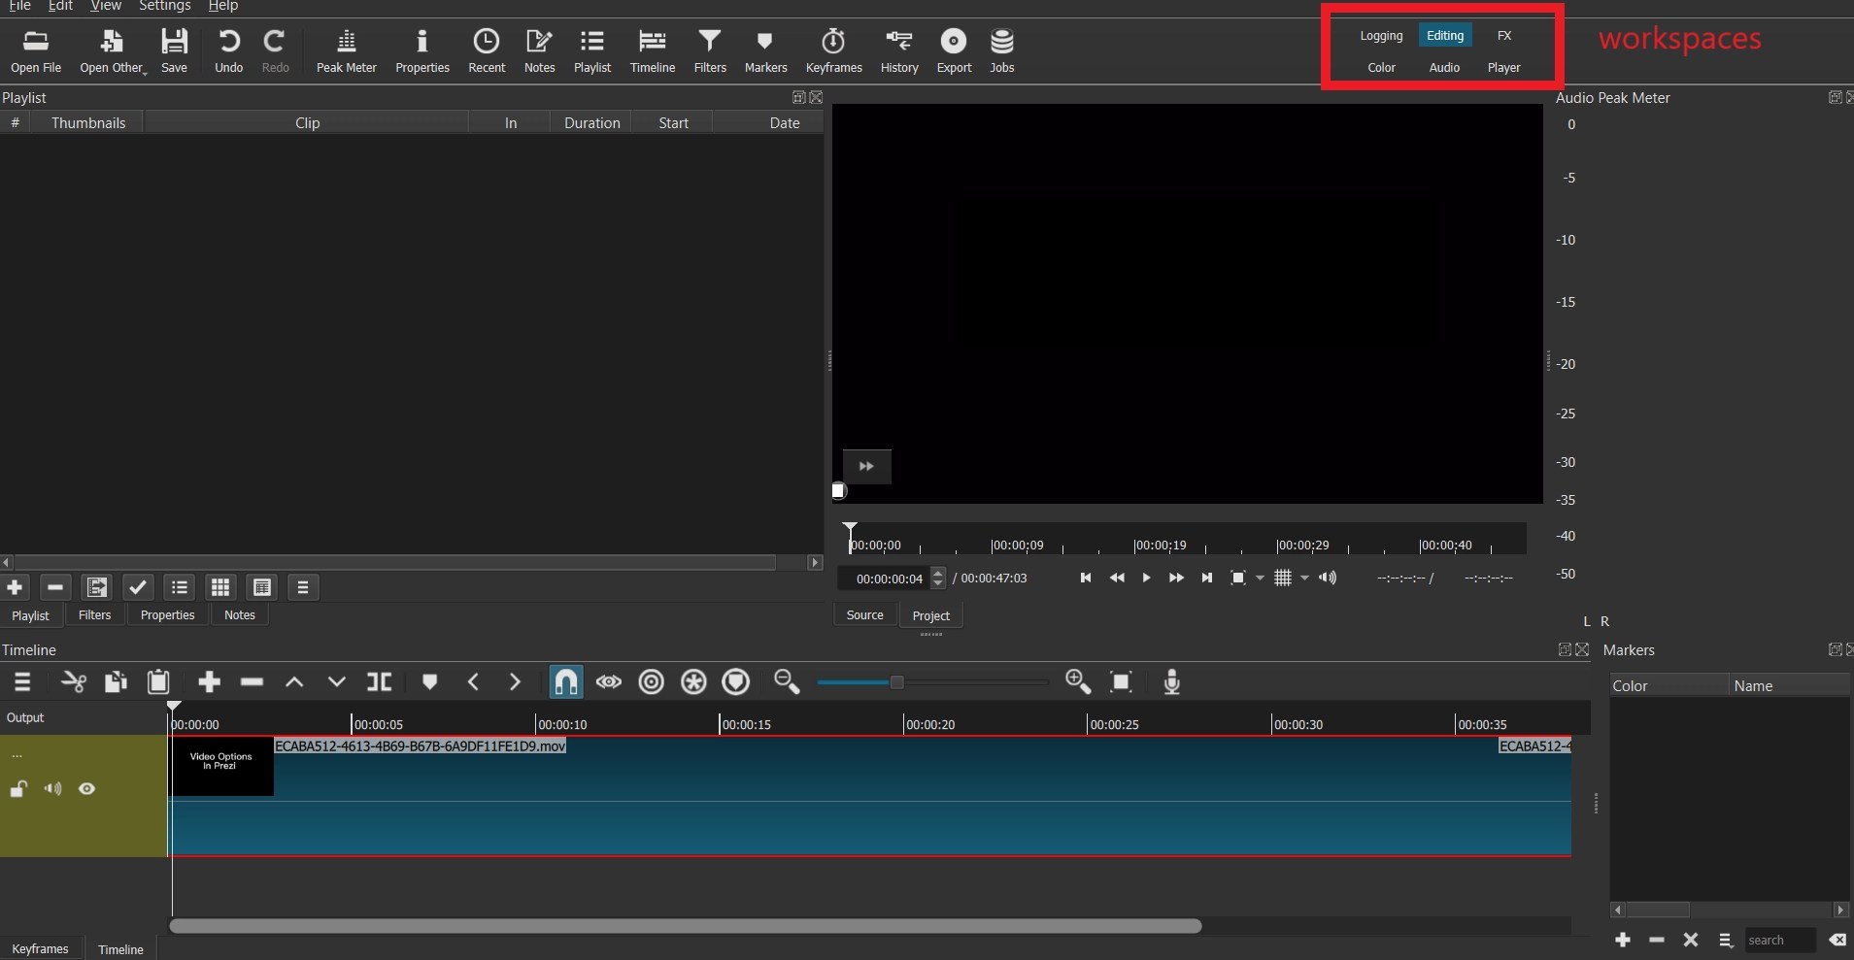1854x960 pixels.
Task: Adjust the timeline zoom slider
Action: (893, 682)
